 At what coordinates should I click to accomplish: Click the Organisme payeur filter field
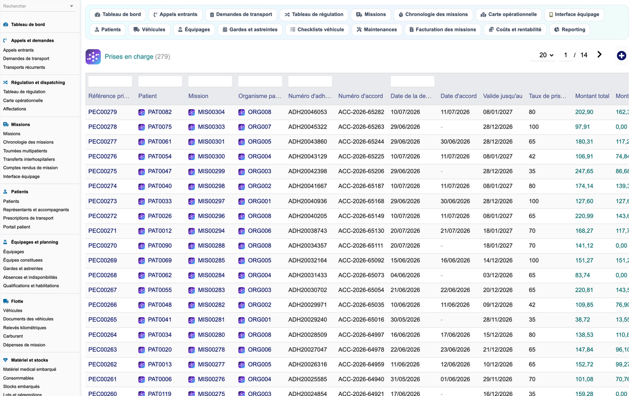[x=260, y=82]
